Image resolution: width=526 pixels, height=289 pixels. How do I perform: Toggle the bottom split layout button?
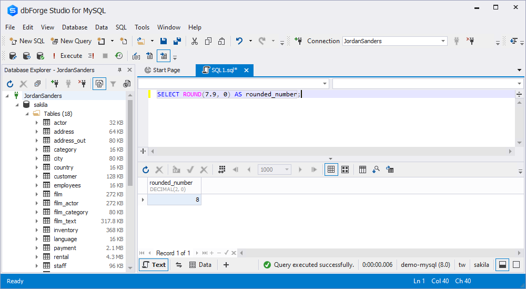502,265
